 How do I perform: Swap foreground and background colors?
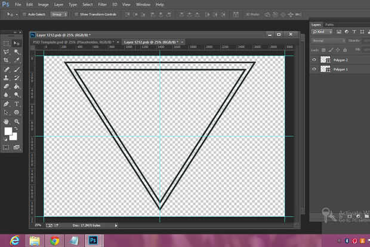pyautogui.click(x=16, y=129)
